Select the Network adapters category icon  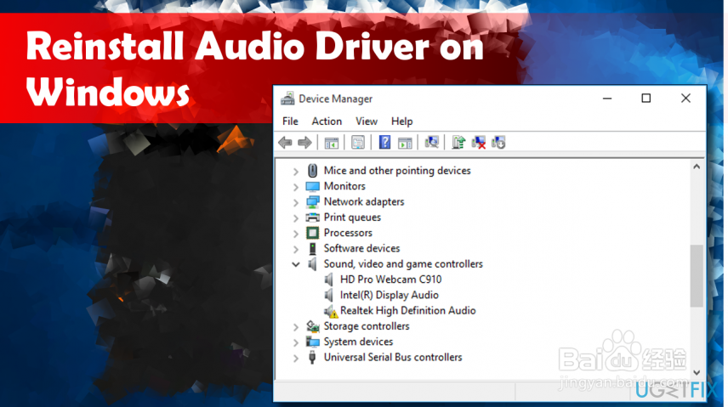click(312, 202)
